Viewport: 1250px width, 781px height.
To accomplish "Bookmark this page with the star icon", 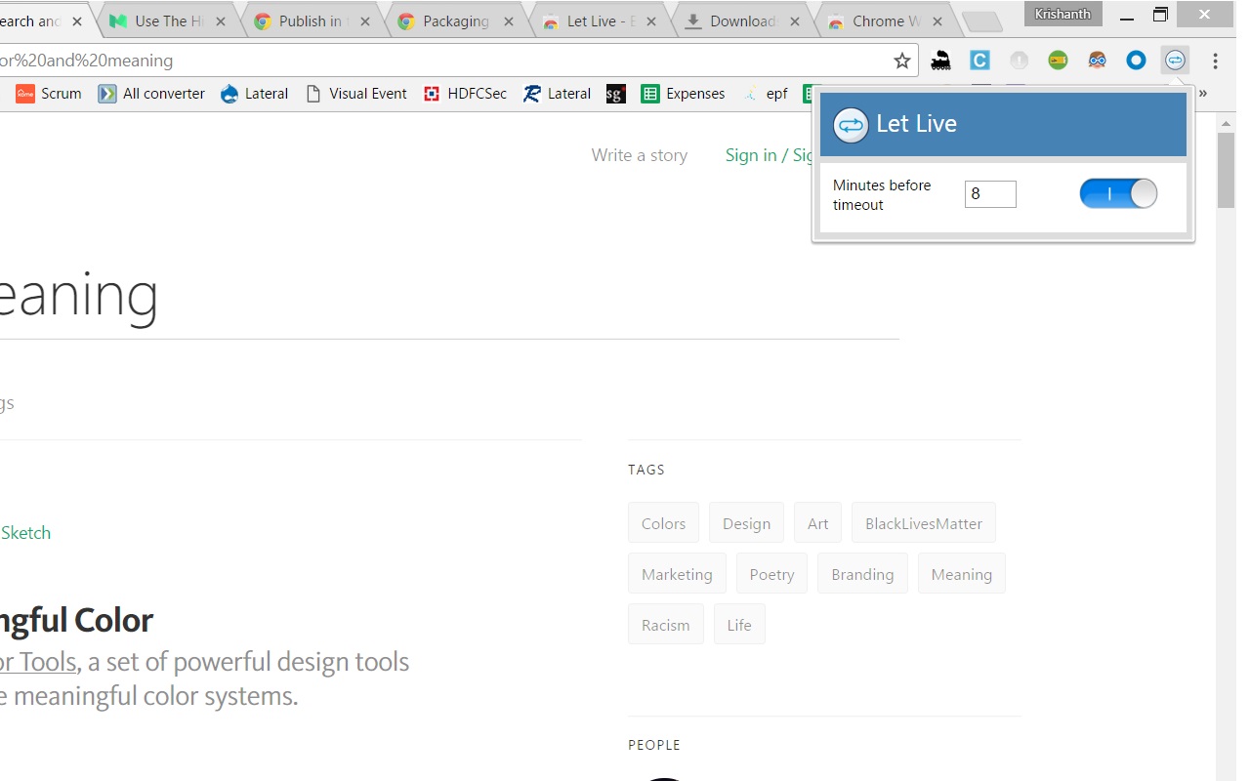I will 902,61.
